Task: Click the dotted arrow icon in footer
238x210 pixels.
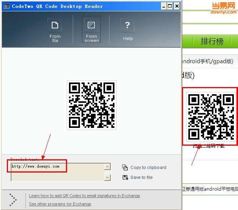Action: [x=13, y=200]
